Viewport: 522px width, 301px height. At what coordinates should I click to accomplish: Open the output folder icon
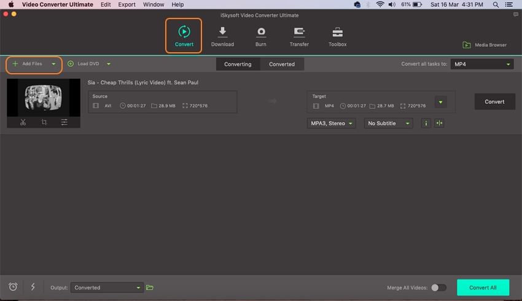150,287
